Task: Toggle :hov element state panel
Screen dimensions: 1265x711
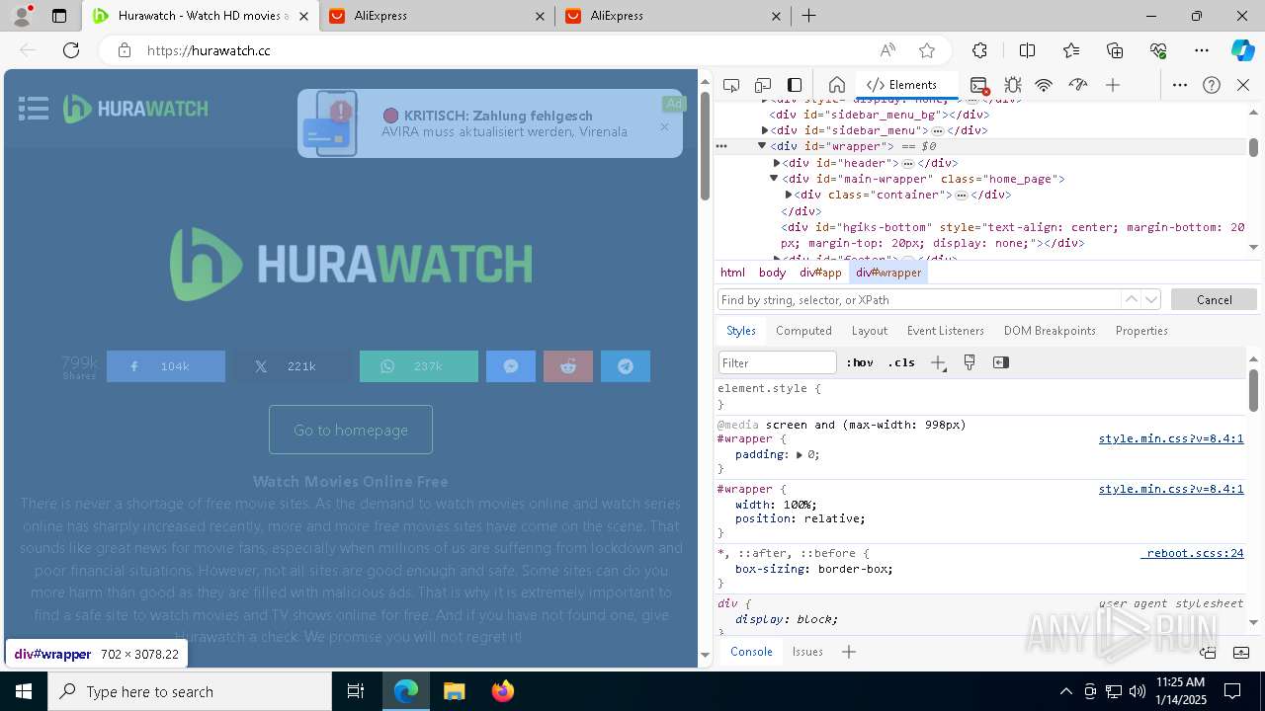Action: tap(860, 362)
